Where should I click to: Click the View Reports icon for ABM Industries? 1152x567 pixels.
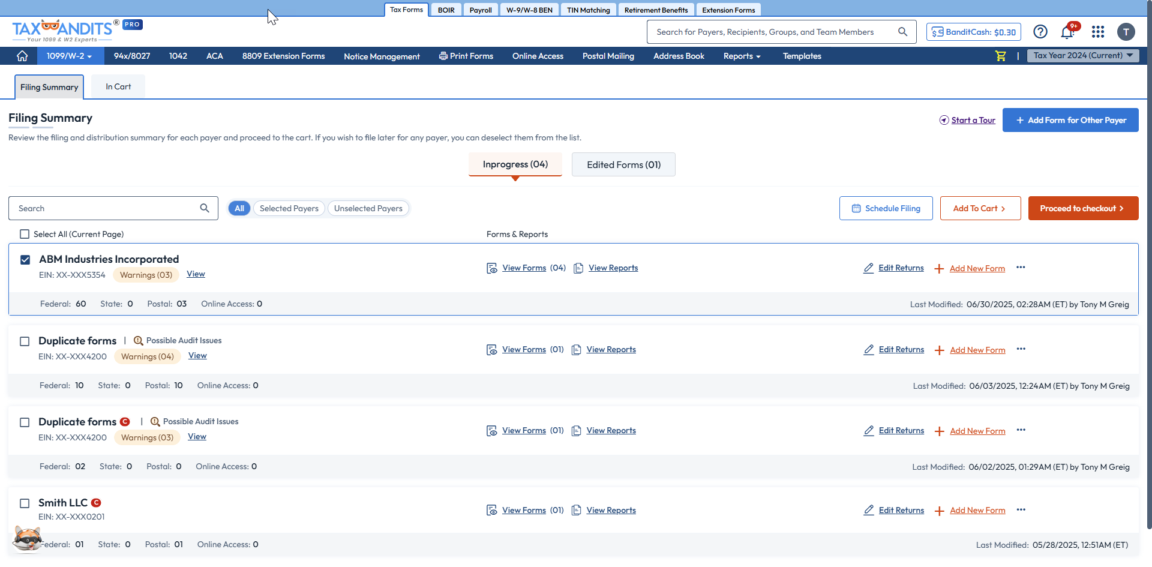(578, 268)
